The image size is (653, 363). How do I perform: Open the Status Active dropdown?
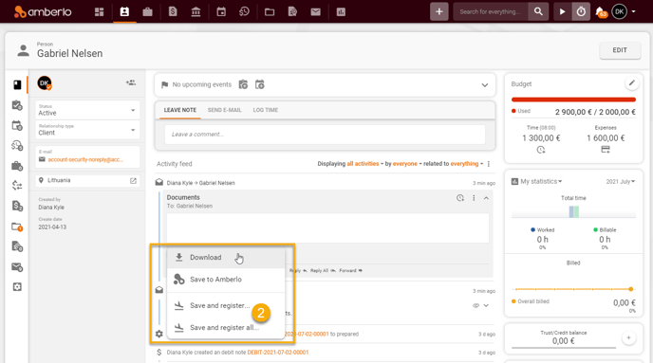point(87,110)
